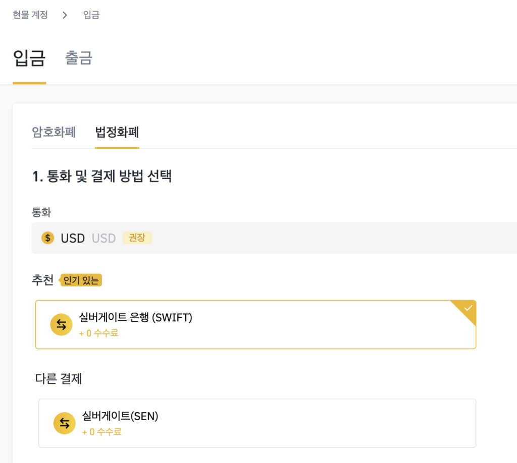Image resolution: width=517 pixels, height=463 pixels.
Task: Select the 법정화폐 tab
Action: tap(117, 132)
